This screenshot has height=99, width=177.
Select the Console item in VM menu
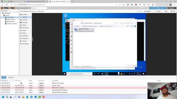pos(24,17)
